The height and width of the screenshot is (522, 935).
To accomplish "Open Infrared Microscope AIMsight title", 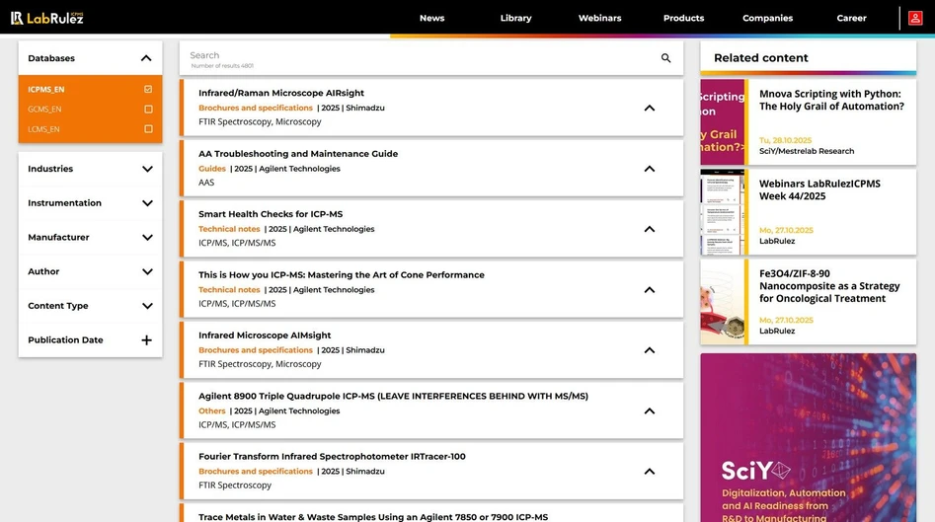I will coord(265,336).
